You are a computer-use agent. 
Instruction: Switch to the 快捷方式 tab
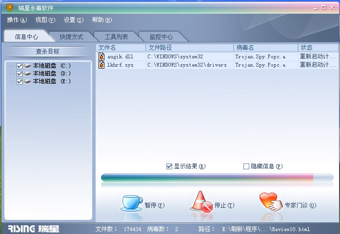pyautogui.click(x=71, y=37)
